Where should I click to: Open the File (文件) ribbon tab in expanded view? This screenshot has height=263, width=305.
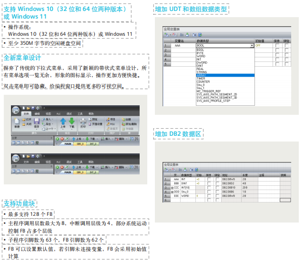click(x=26, y=114)
